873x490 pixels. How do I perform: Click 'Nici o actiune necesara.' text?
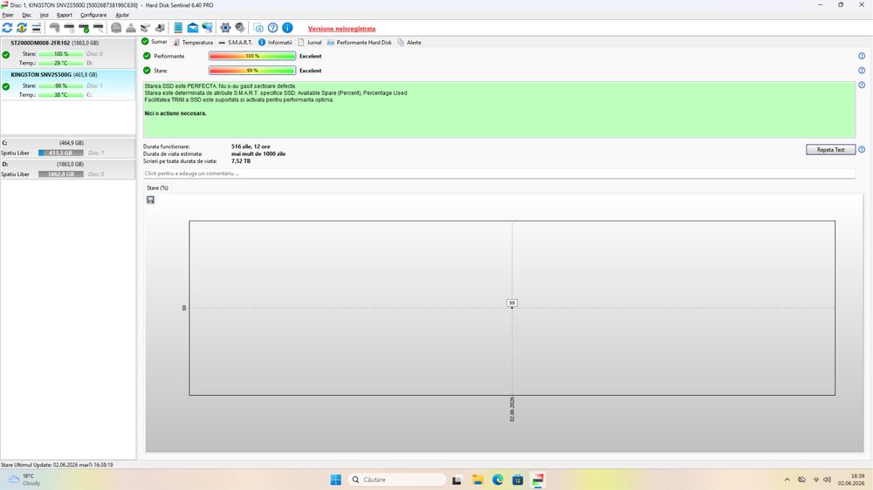pos(175,113)
